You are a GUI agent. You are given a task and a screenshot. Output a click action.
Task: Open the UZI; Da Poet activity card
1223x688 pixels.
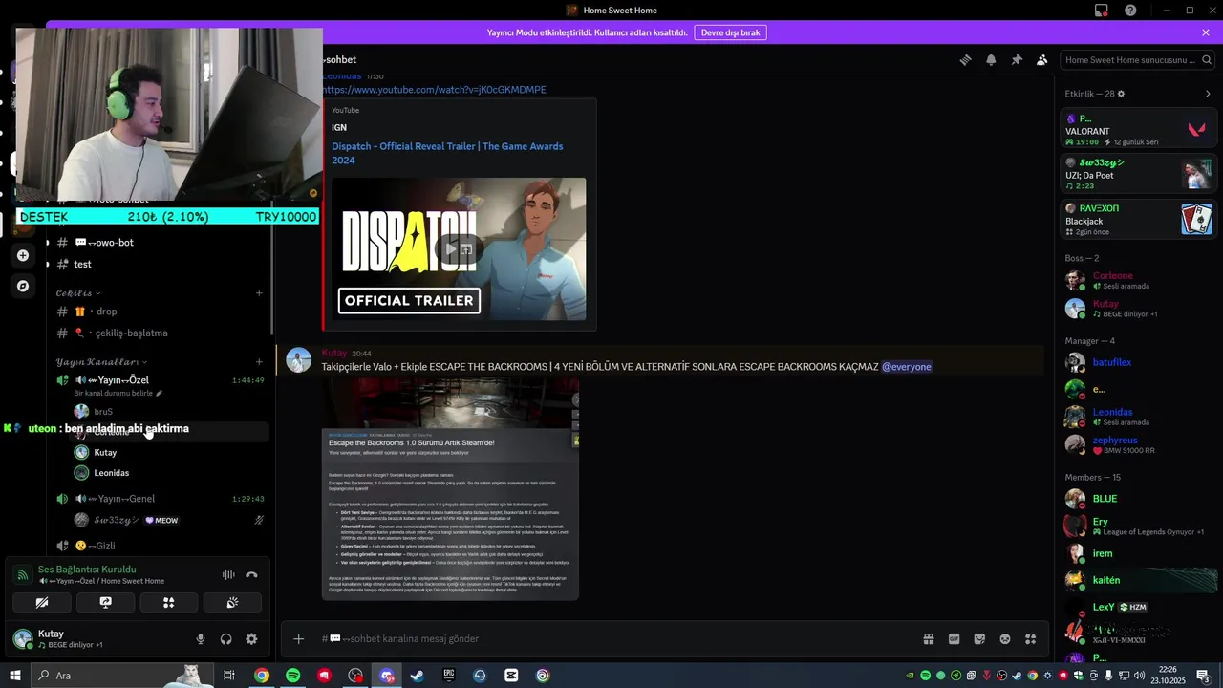click(1138, 174)
